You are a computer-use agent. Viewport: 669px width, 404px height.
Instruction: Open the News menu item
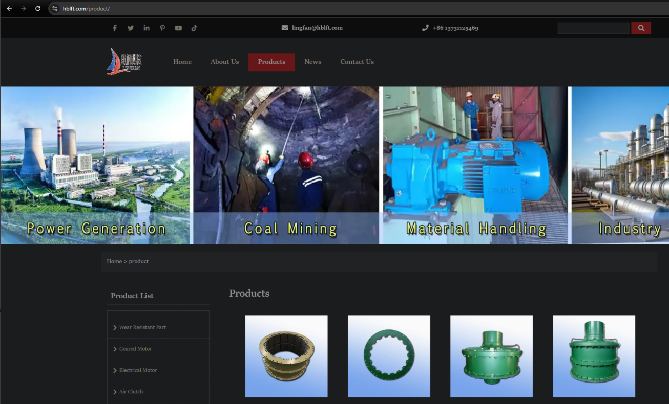coord(312,62)
